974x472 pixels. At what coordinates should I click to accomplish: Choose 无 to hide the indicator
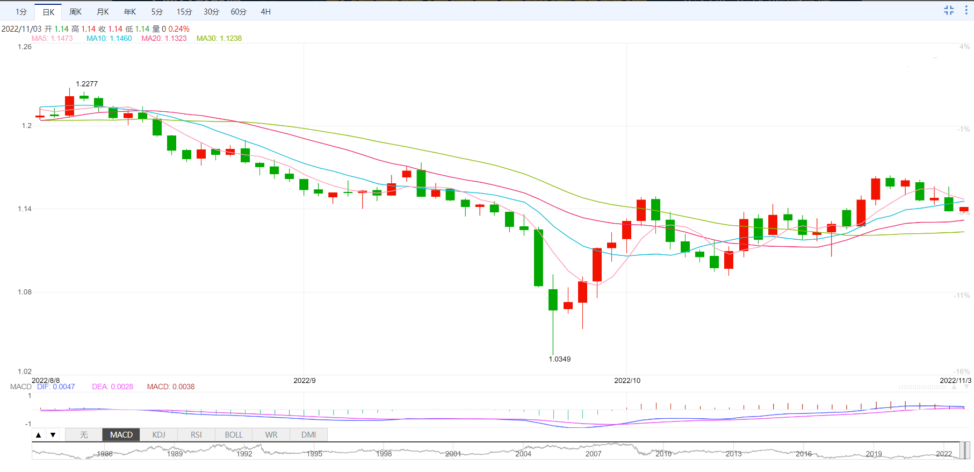point(84,435)
